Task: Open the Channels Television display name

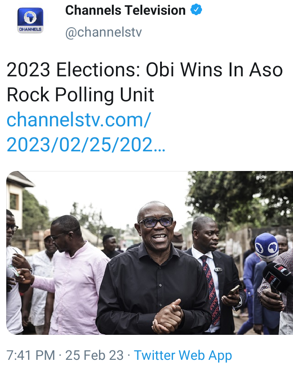Action: tap(125, 10)
